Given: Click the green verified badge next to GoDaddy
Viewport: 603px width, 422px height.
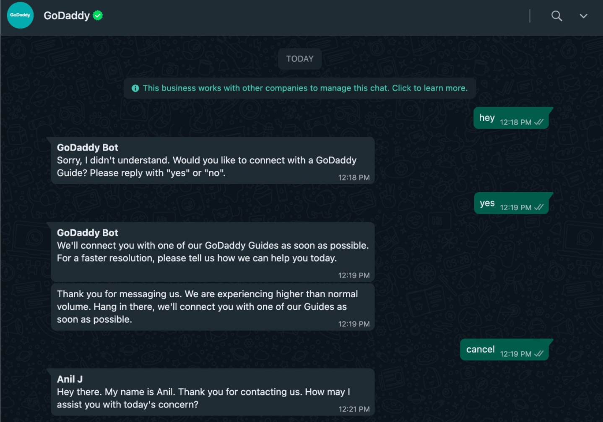Looking at the screenshot, I should 97,15.
